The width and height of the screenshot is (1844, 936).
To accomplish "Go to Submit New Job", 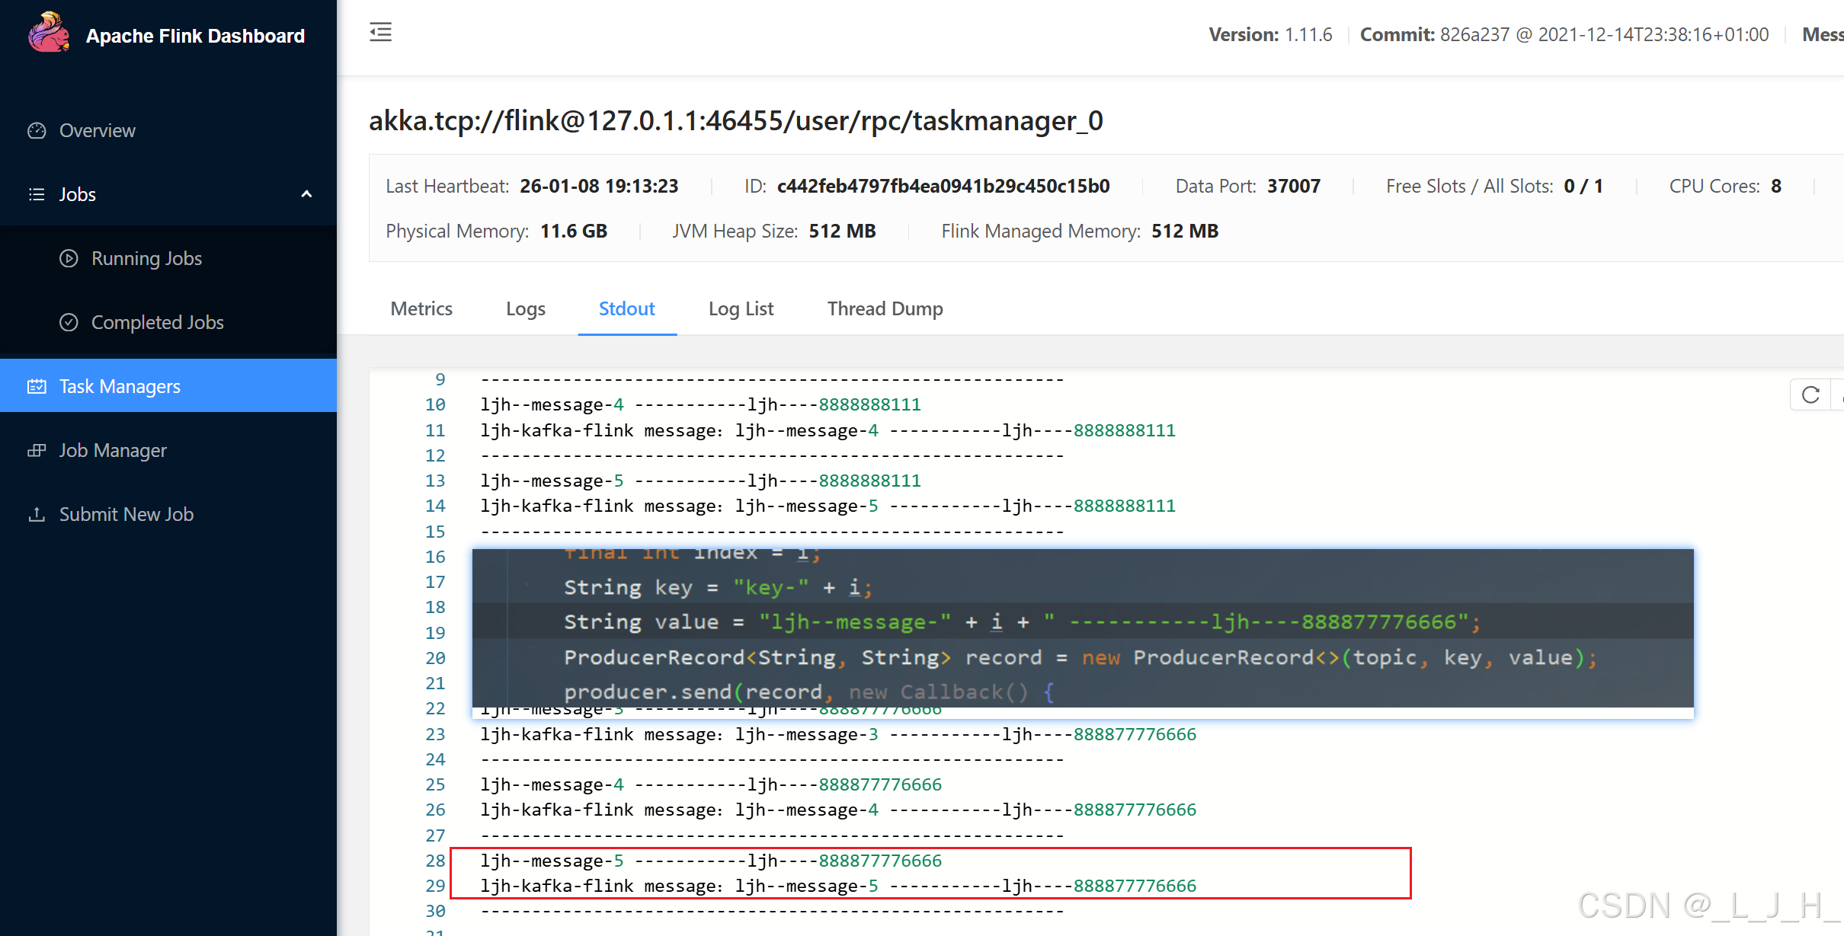I will [126, 515].
